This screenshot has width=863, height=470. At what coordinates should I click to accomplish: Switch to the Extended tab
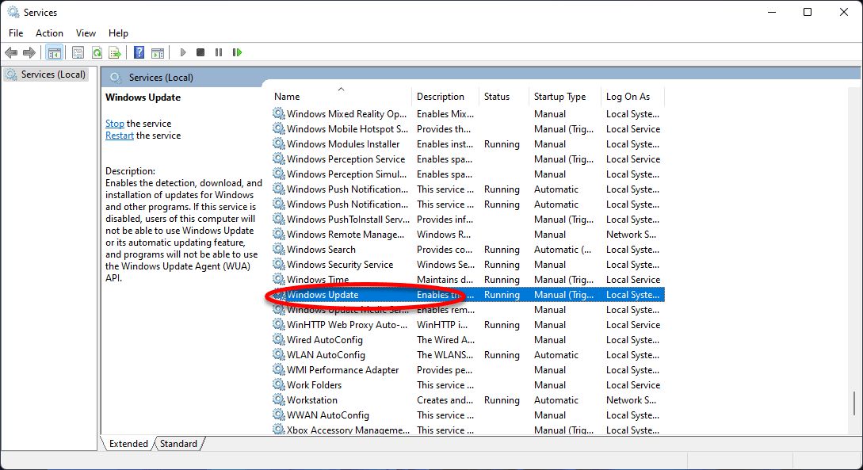pos(129,444)
